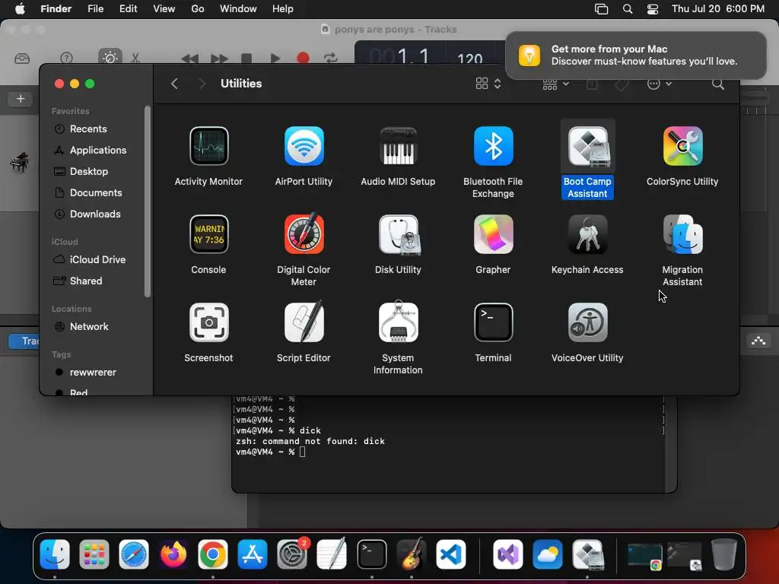
Task: Select Boot Camp Assistant icon
Action: click(588, 146)
